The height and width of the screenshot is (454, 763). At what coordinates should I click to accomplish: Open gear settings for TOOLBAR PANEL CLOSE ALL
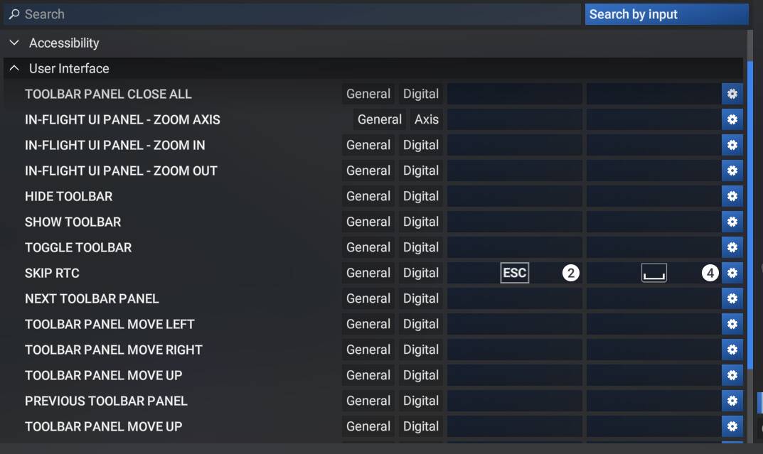tap(732, 94)
